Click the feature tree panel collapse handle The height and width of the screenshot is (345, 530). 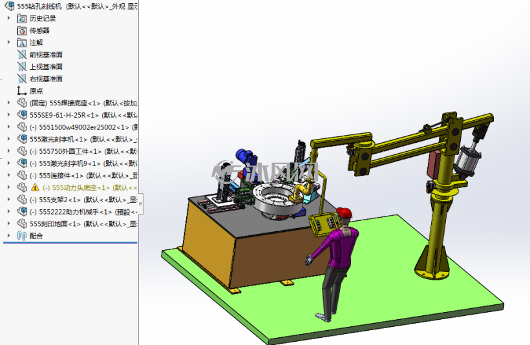click(x=141, y=204)
